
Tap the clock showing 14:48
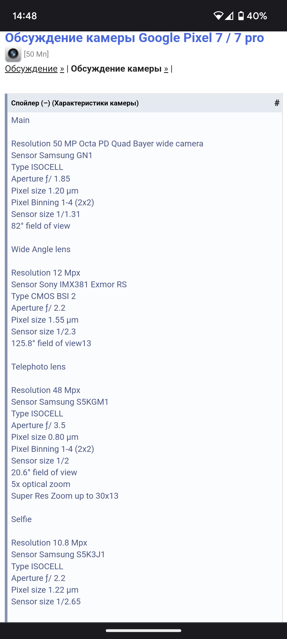pyautogui.click(x=25, y=16)
